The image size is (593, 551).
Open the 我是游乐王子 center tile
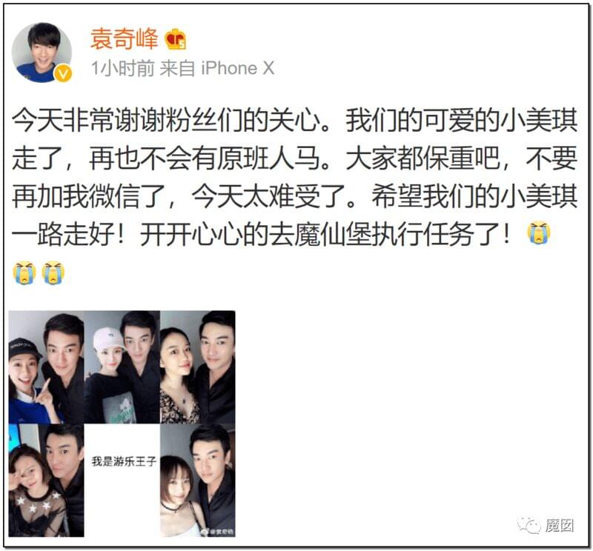(x=122, y=481)
